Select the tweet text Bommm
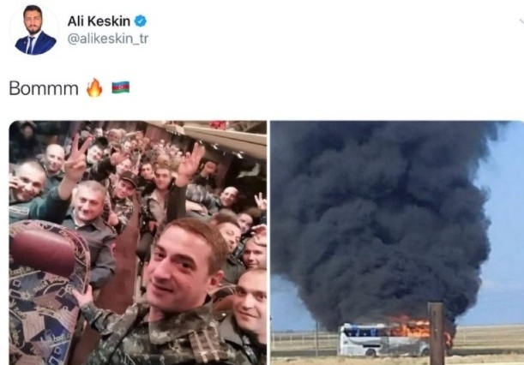The image size is (524, 365). point(44,88)
